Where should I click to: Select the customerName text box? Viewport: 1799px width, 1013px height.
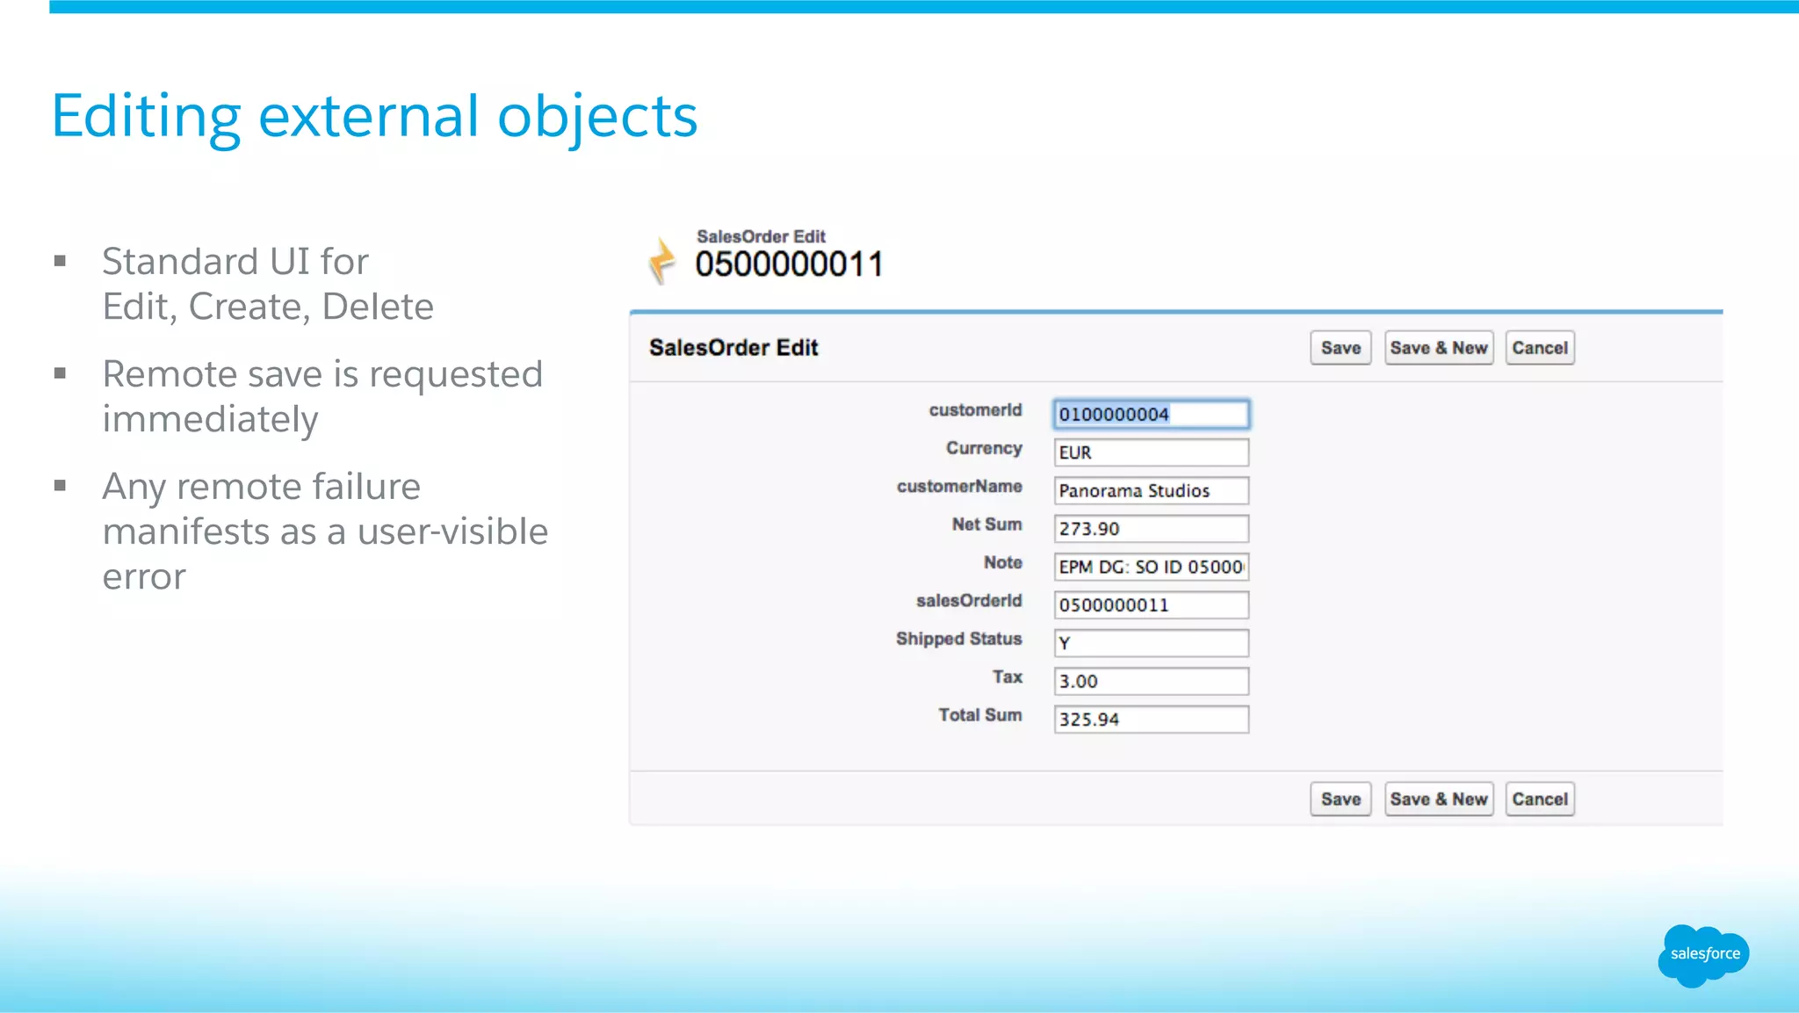coord(1151,491)
